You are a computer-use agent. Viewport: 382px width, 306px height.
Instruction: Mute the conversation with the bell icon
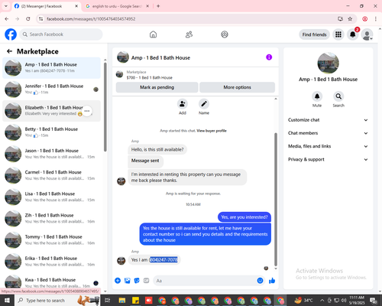click(x=317, y=96)
